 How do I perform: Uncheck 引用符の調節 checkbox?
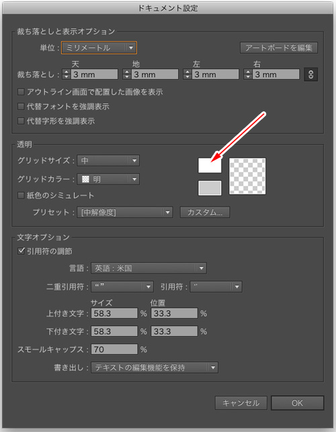(21, 251)
